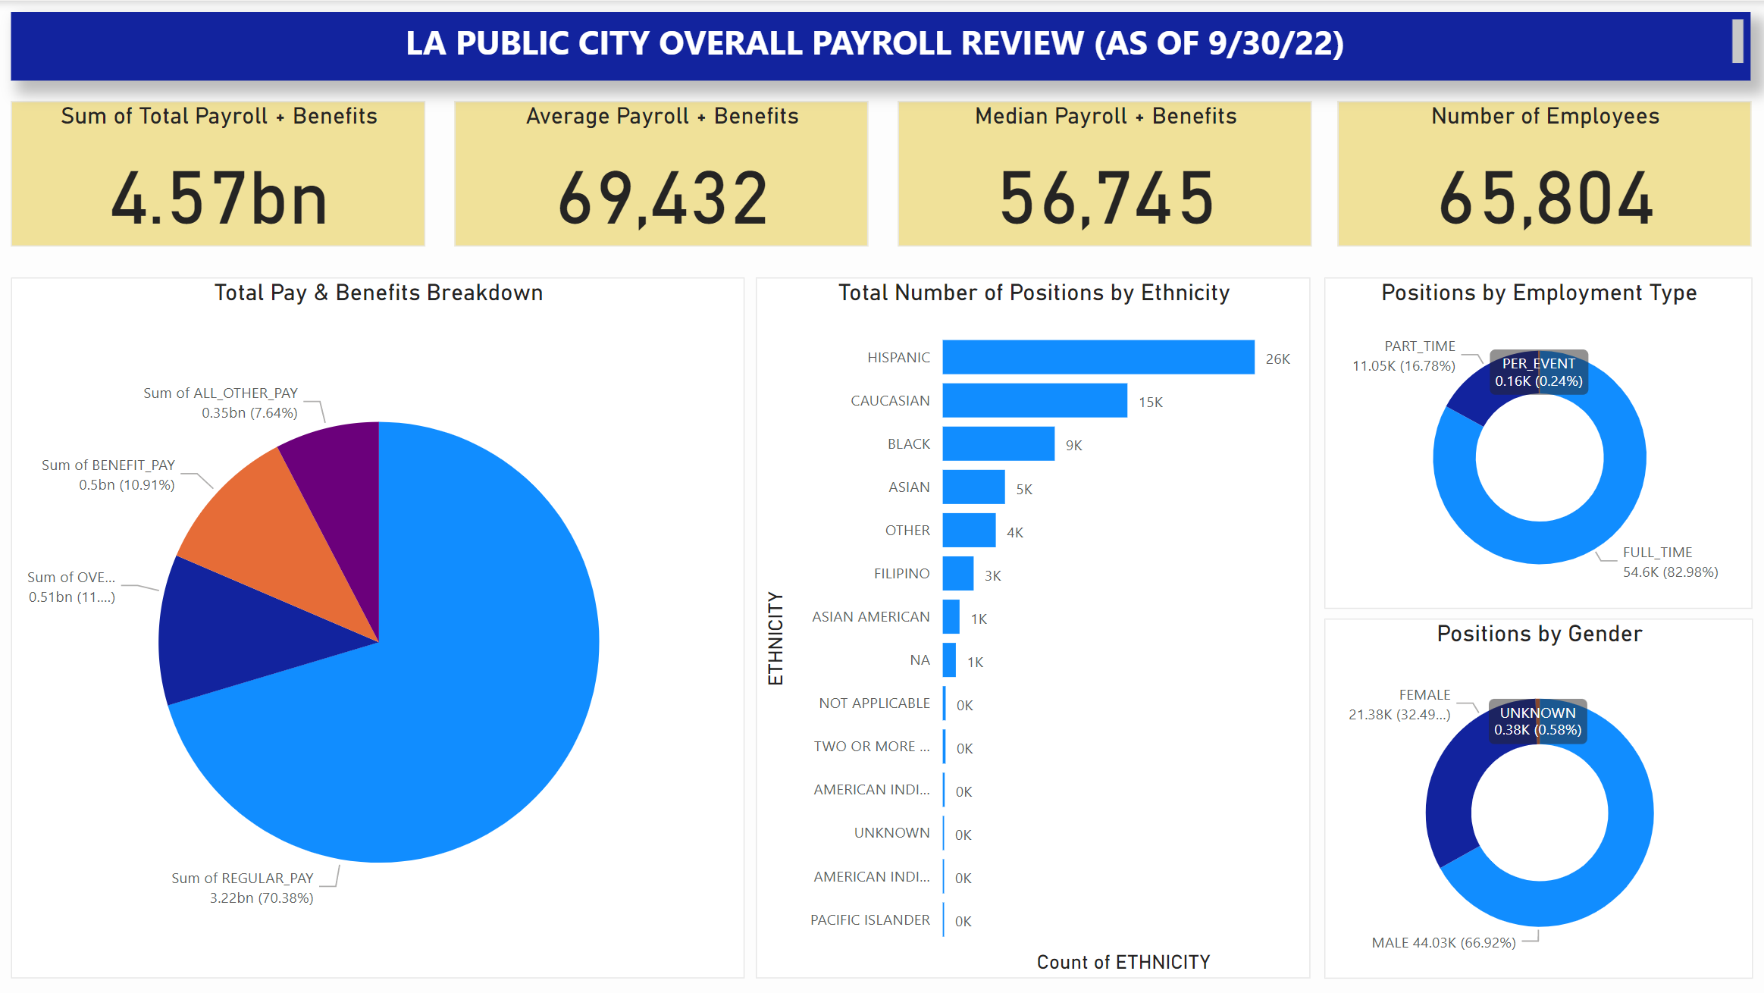Click the HISPANIC axis label

[x=898, y=357]
